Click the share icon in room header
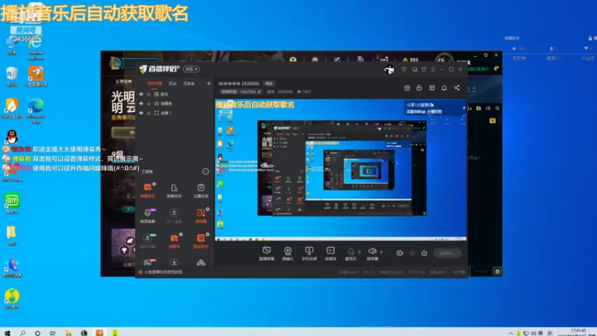597x336 pixels. coord(457,88)
